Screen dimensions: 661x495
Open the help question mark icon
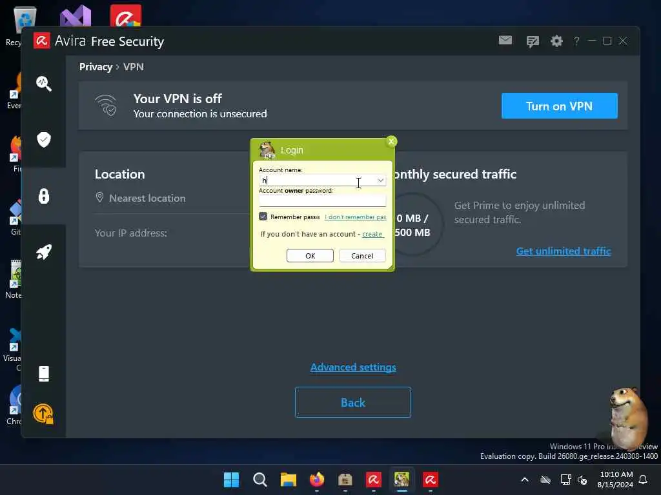point(576,41)
